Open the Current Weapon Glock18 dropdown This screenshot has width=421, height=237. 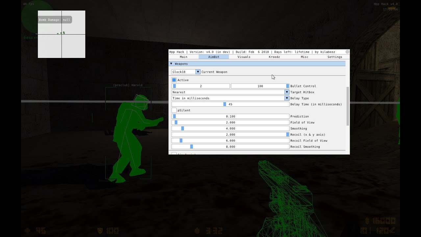(186, 72)
